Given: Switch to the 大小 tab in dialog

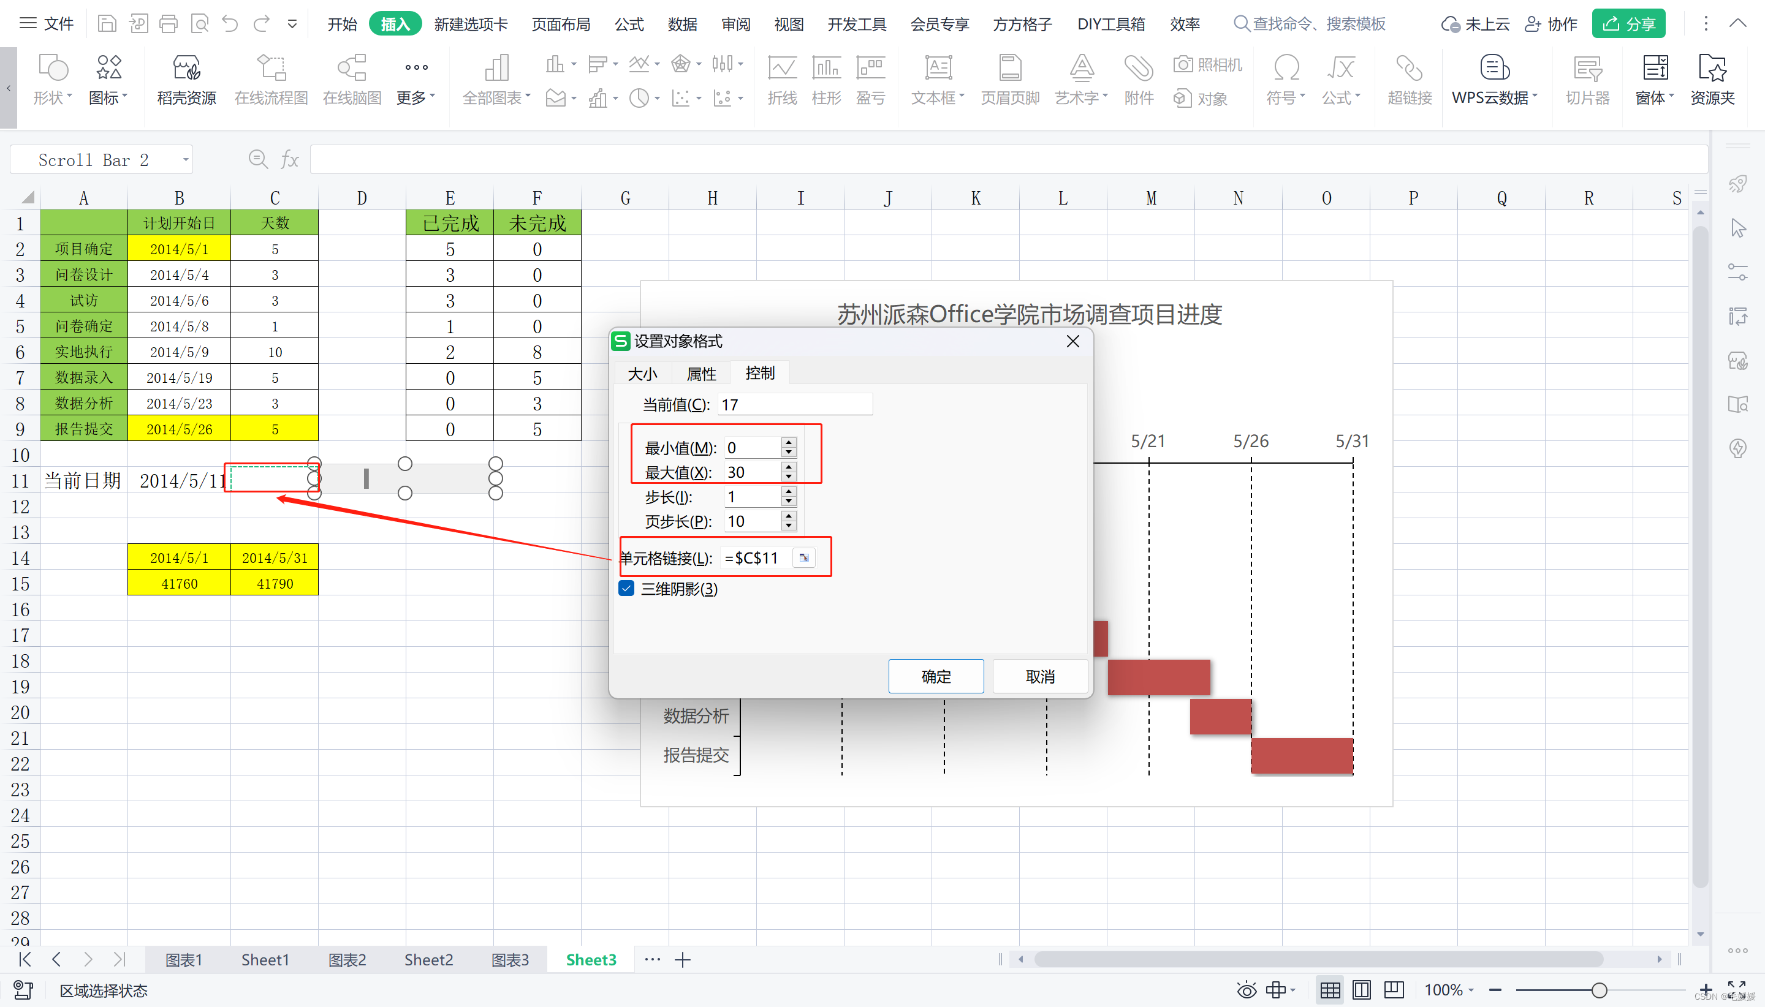Looking at the screenshot, I should pyautogui.click(x=642, y=374).
